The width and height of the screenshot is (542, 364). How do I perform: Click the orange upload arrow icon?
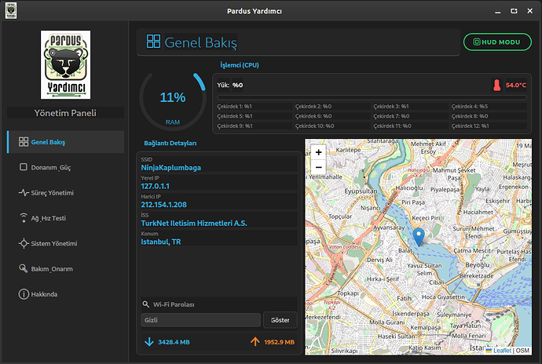[255, 342]
